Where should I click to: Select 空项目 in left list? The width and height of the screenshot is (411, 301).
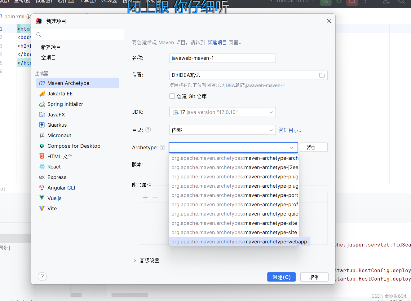[49, 58]
